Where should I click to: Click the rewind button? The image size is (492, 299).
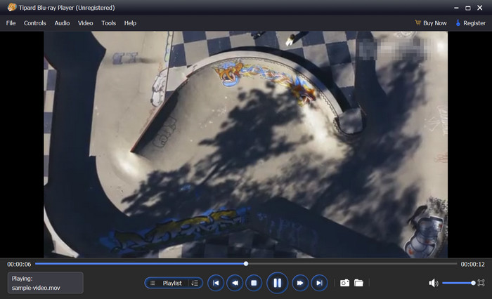coord(235,283)
